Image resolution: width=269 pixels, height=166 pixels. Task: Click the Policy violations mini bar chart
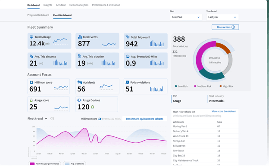pos(156,89)
